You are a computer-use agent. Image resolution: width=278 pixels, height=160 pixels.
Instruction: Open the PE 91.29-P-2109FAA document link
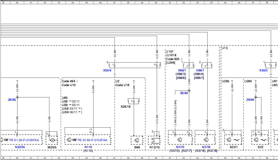24,140
